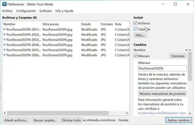The width and height of the screenshot is (194, 125).
Task: Select the %softzone2020% (005) file name
Action: tap(24, 50)
